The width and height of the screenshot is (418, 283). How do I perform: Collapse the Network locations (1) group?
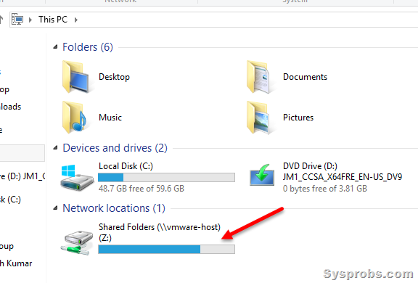[55, 208]
